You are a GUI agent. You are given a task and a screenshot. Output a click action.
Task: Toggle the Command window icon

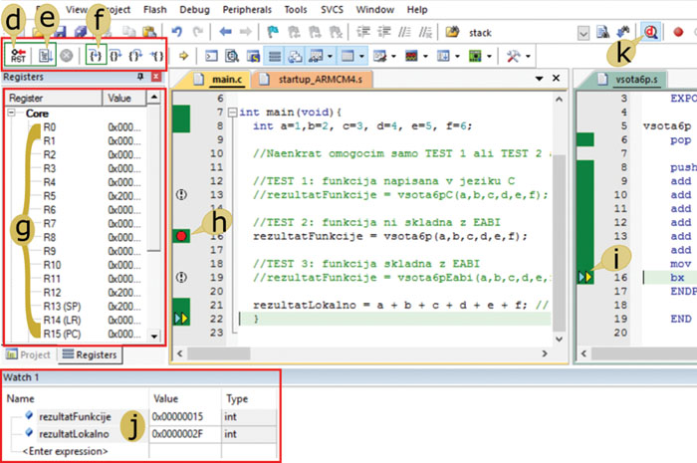[211, 56]
